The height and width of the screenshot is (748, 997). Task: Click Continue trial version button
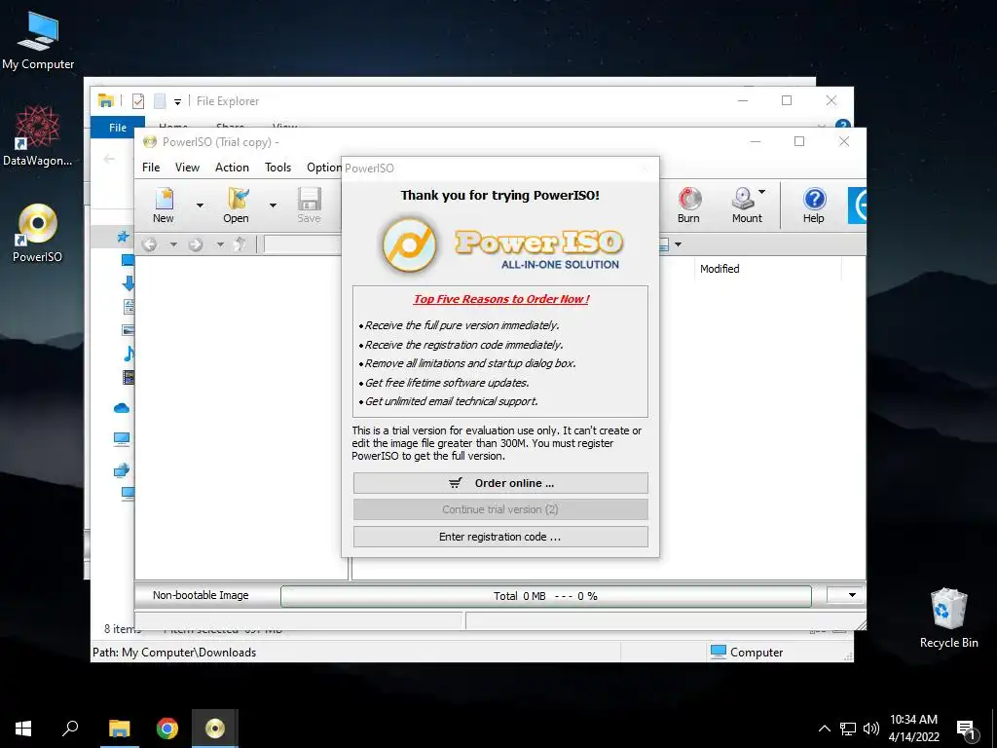coord(500,509)
